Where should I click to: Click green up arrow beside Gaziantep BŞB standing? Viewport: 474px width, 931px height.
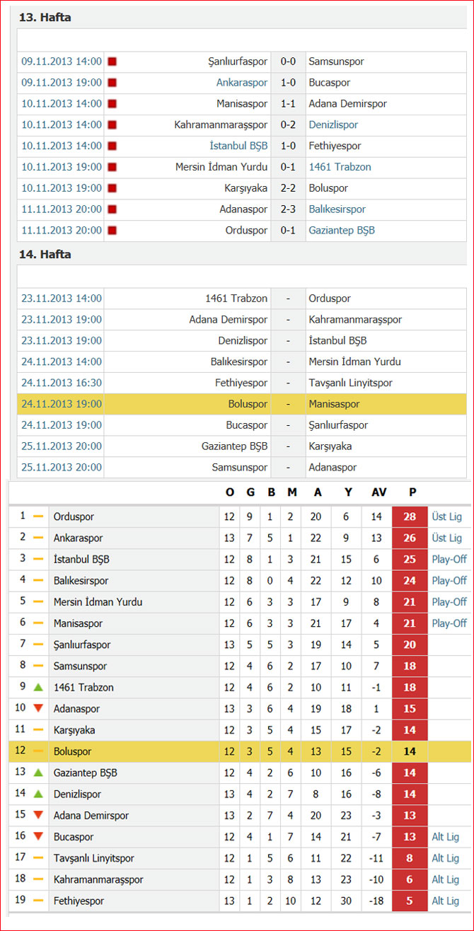click(x=38, y=773)
